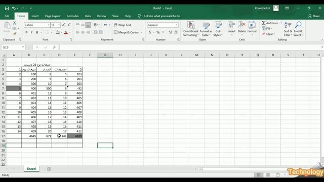This screenshot has height=182, width=324.
Task: Add a new sheet with plus icon
Action: click(49, 169)
